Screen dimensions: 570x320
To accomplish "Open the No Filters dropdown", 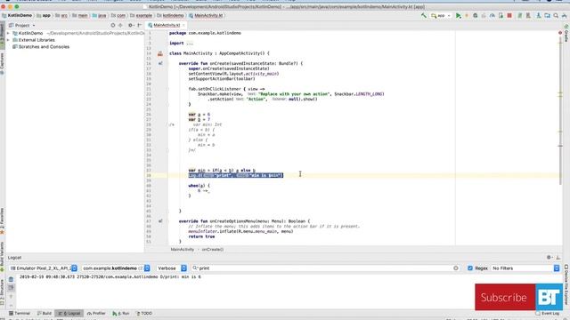I will 525,268.
